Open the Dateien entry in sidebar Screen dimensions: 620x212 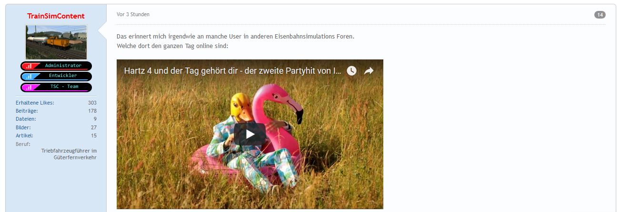coord(26,119)
